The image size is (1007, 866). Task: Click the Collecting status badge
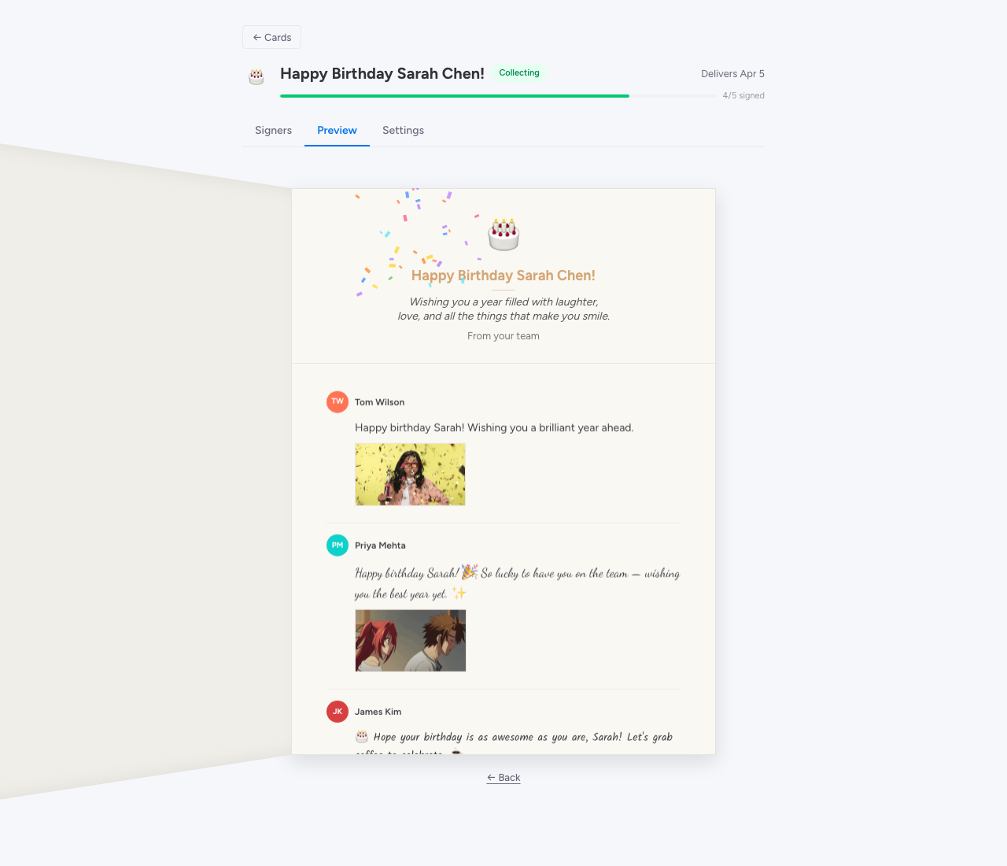[519, 72]
